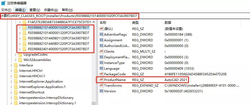
Task: Click the Interface folder icon
Action: click(x=16, y=65)
